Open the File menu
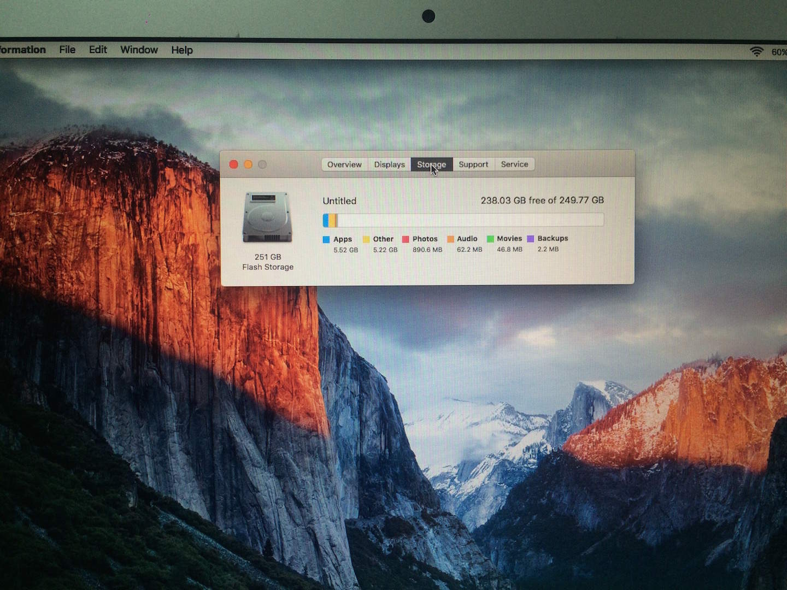 tap(67, 50)
